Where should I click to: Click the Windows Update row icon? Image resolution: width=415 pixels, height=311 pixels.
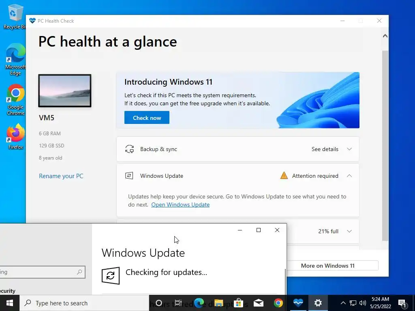click(129, 176)
